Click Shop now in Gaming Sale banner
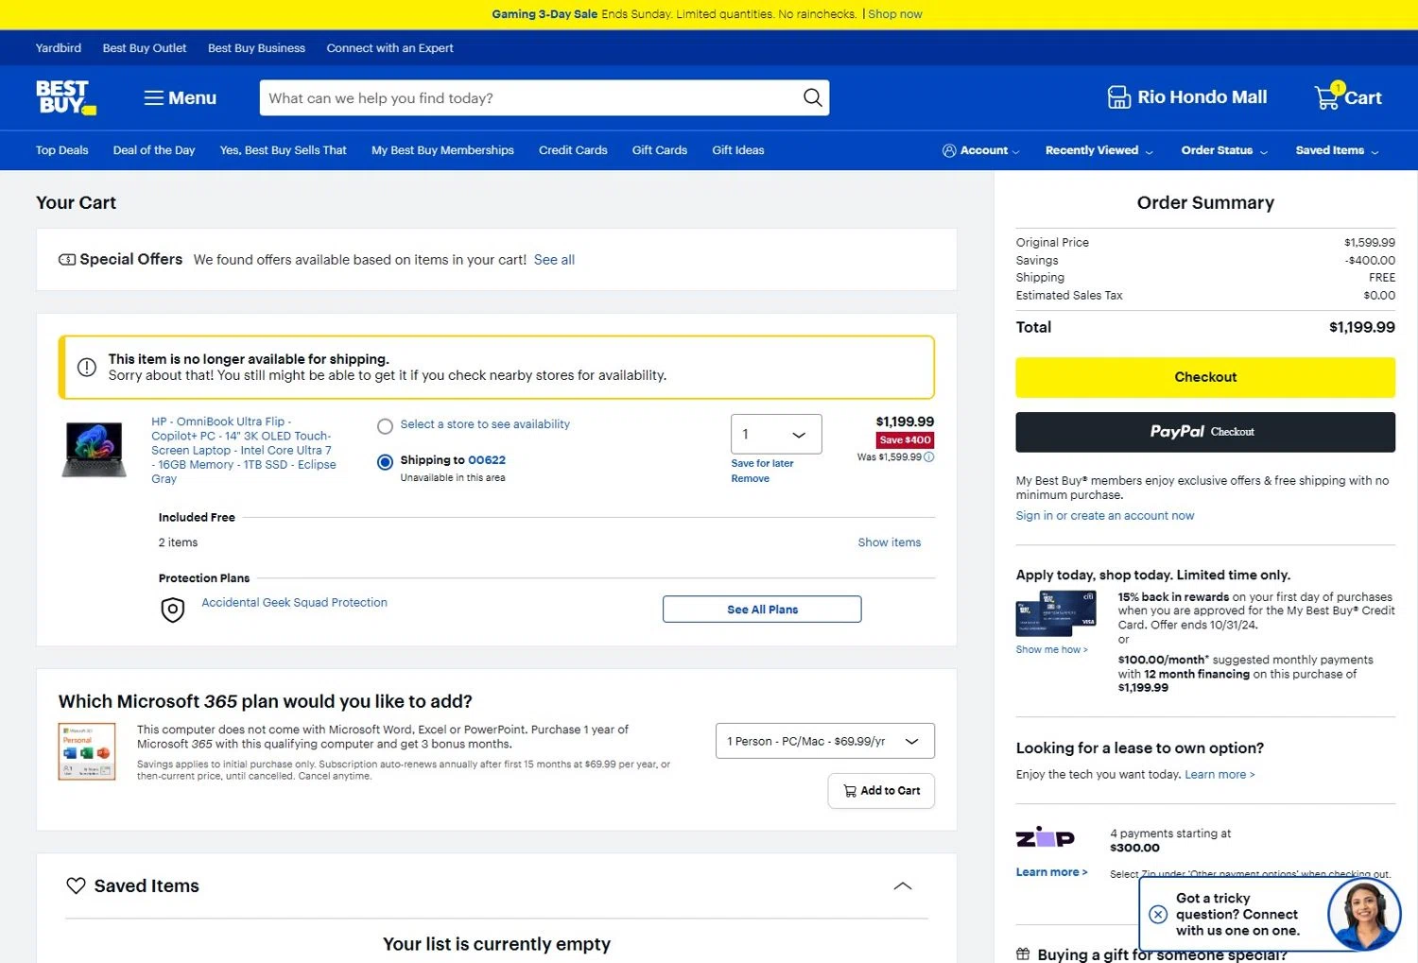The height and width of the screenshot is (963, 1418). point(894,14)
